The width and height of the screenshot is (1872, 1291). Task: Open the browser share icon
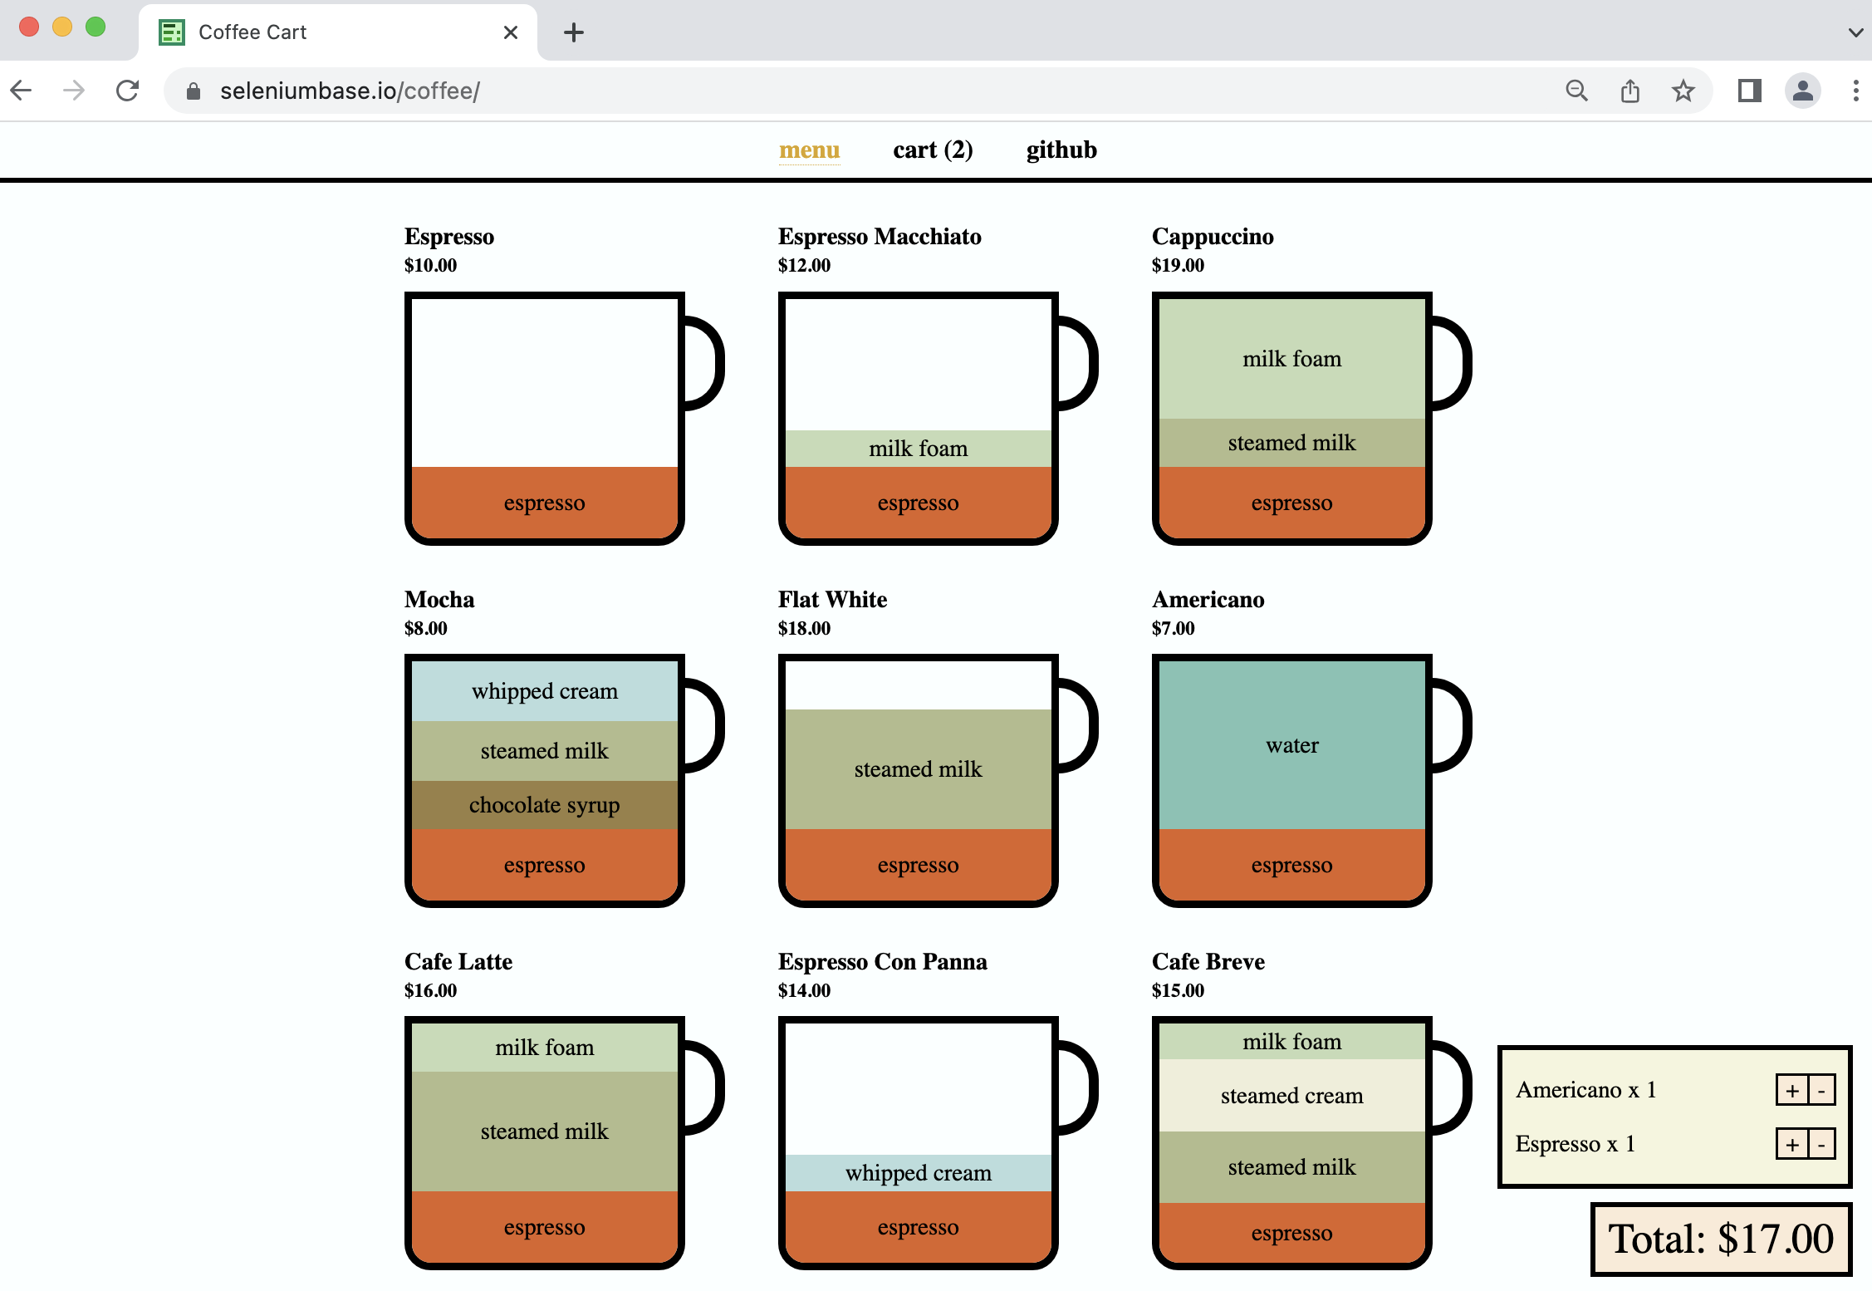coord(1629,91)
